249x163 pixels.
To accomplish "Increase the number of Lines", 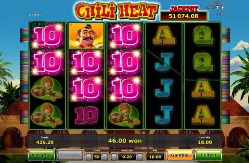I will (x=104, y=157).
